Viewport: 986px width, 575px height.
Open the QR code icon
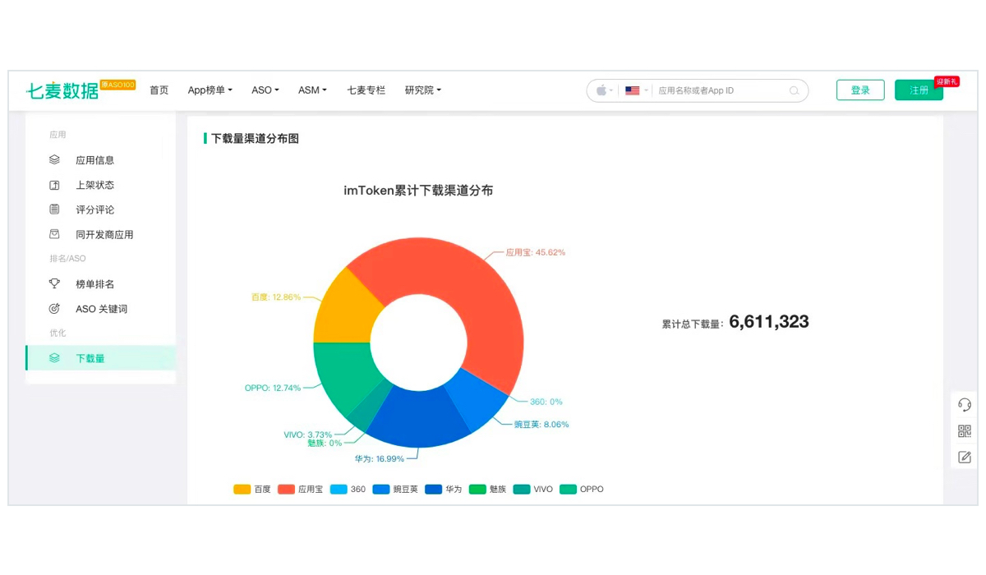tap(965, 431)
